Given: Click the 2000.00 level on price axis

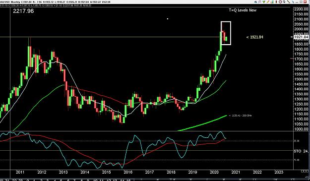Looking at the screenshot, I should (x=301, y=29).
